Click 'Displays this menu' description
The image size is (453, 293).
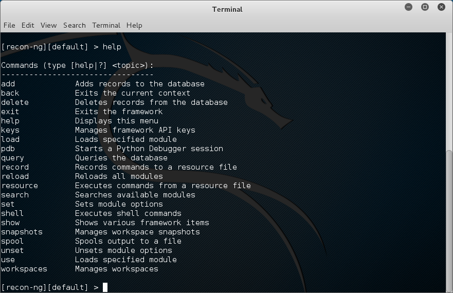pos(117,121)
